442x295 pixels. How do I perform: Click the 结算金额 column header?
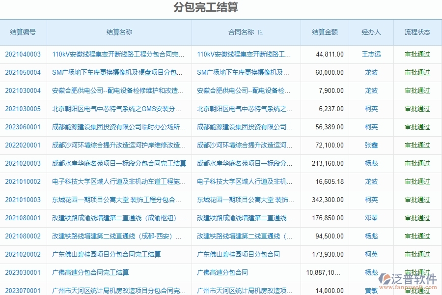pos(324,32)
